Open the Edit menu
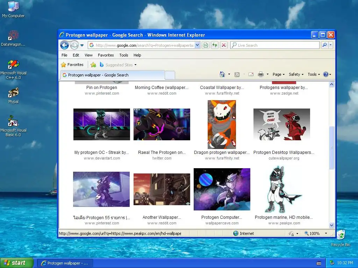 76,55
